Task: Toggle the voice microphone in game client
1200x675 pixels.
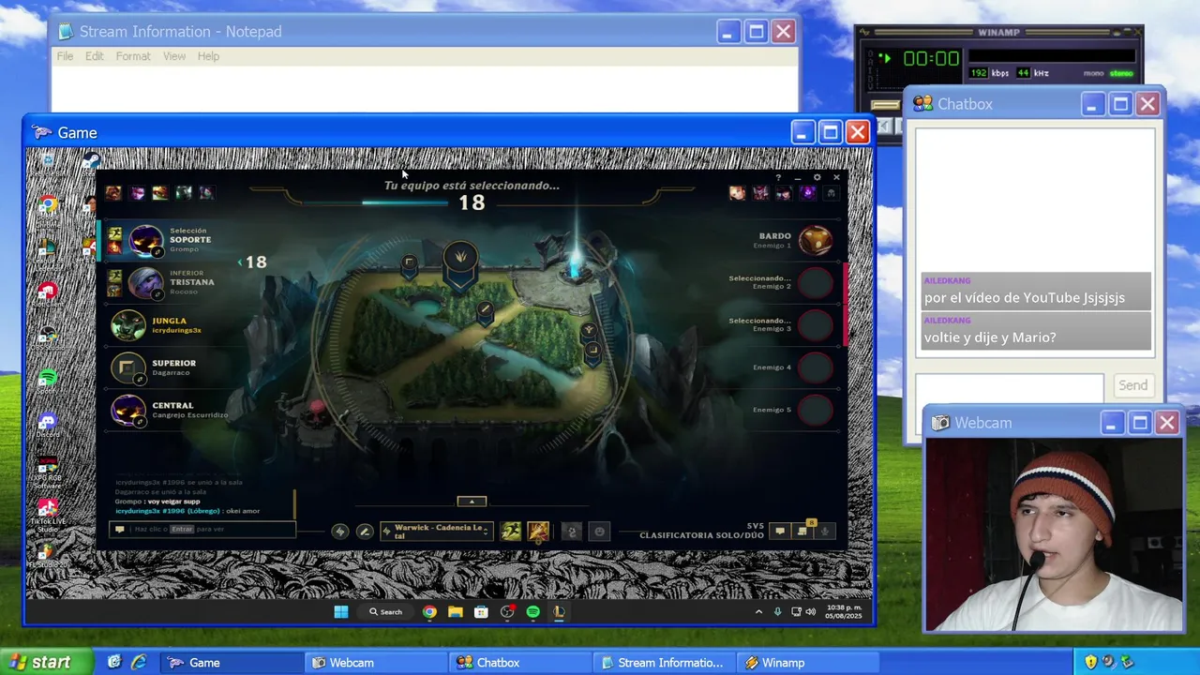Action: pos(825,532)
